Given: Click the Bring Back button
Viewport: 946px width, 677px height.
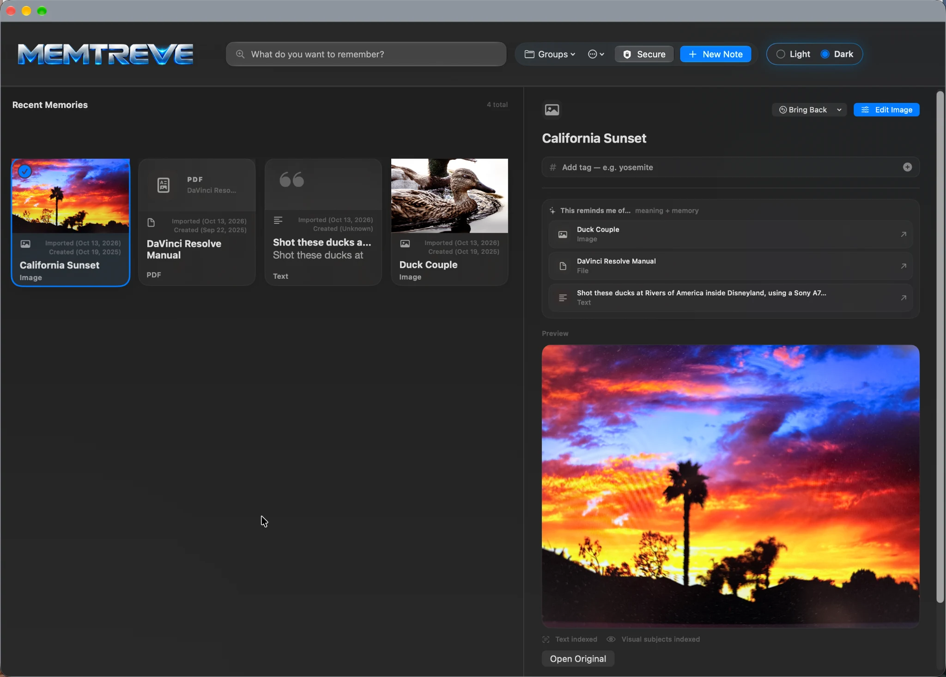Looking at the screenshot, I should pos(803,110).
